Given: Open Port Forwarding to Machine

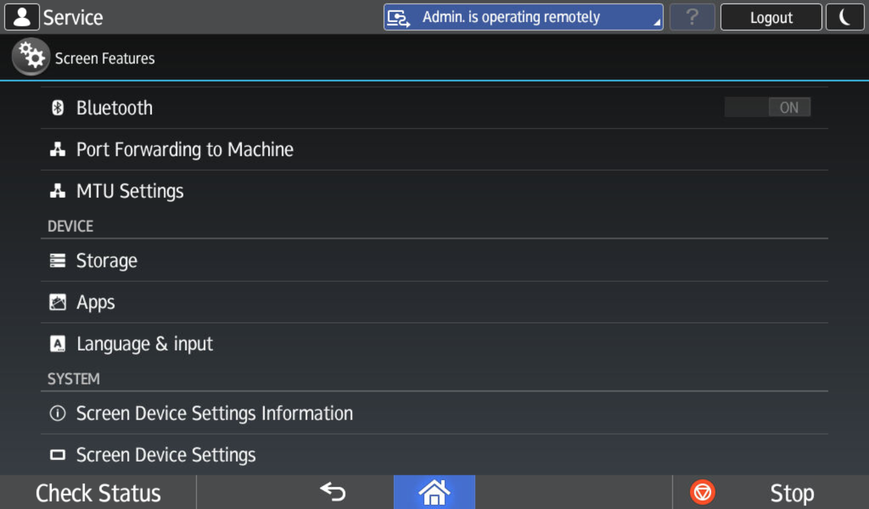Looking at the screenshot, I should point(185,149).
